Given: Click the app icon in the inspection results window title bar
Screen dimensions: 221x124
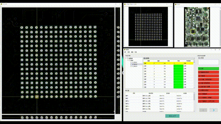Looking at the screenshot, I should pos(125,50).
